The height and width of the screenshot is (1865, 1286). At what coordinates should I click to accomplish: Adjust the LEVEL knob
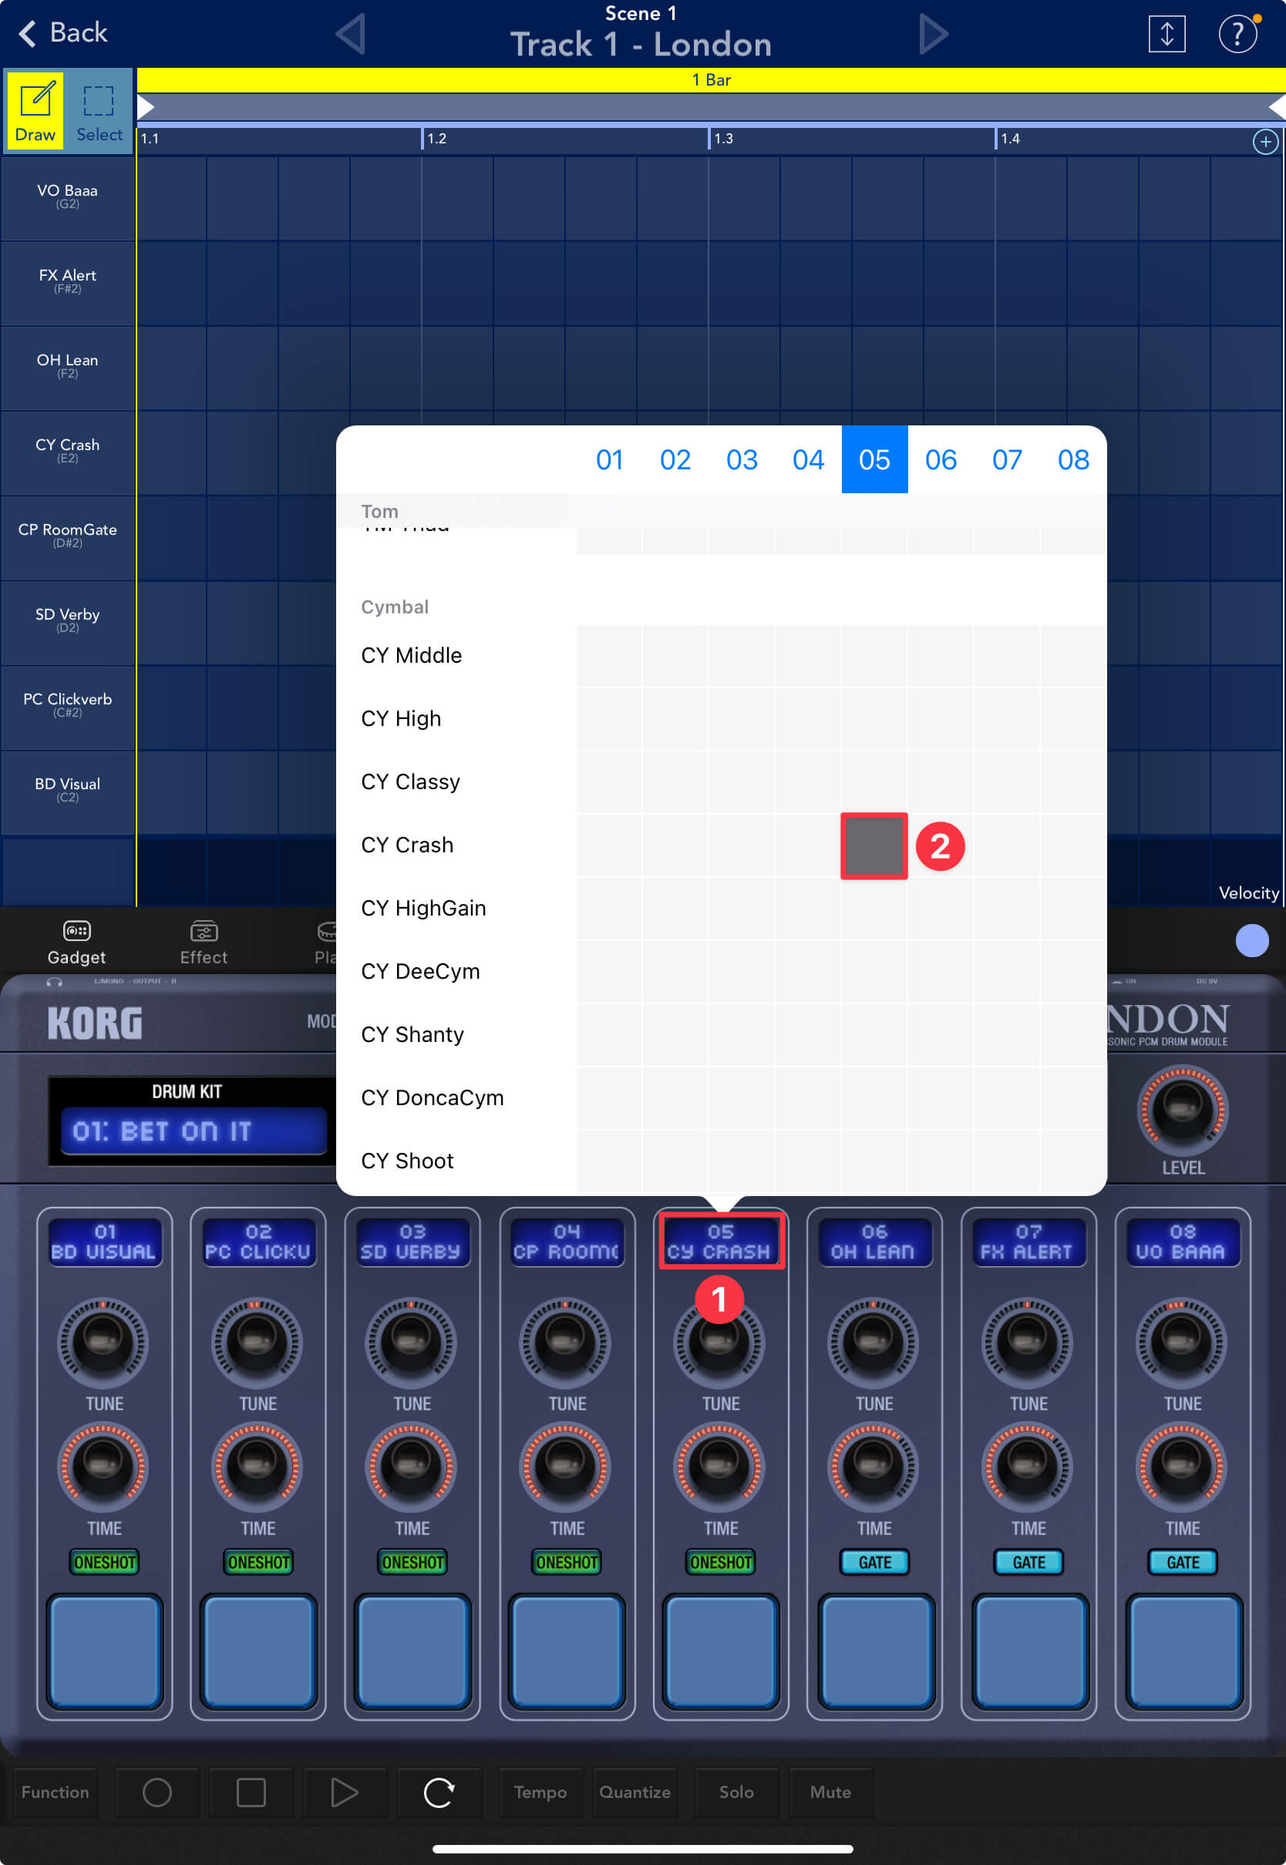(x=1182, y=1111)
